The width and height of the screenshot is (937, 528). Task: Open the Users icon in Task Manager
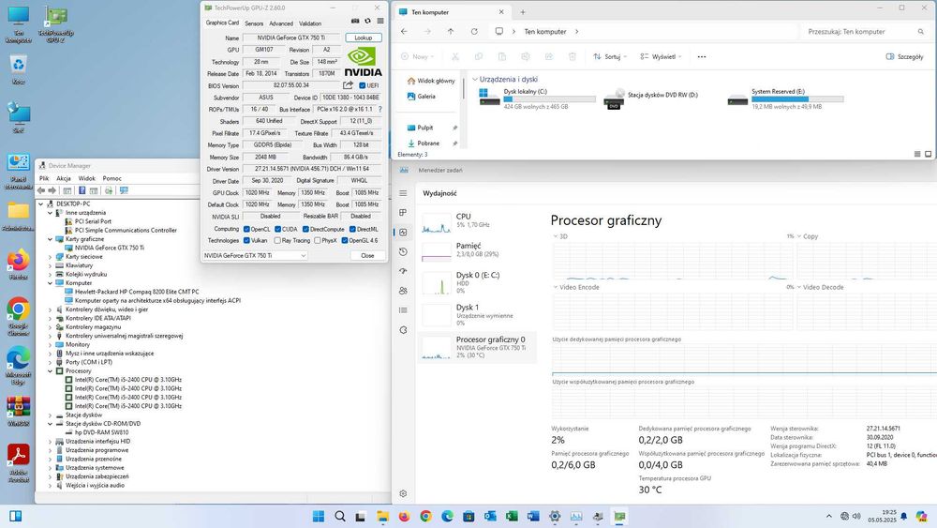pos(403,291)
